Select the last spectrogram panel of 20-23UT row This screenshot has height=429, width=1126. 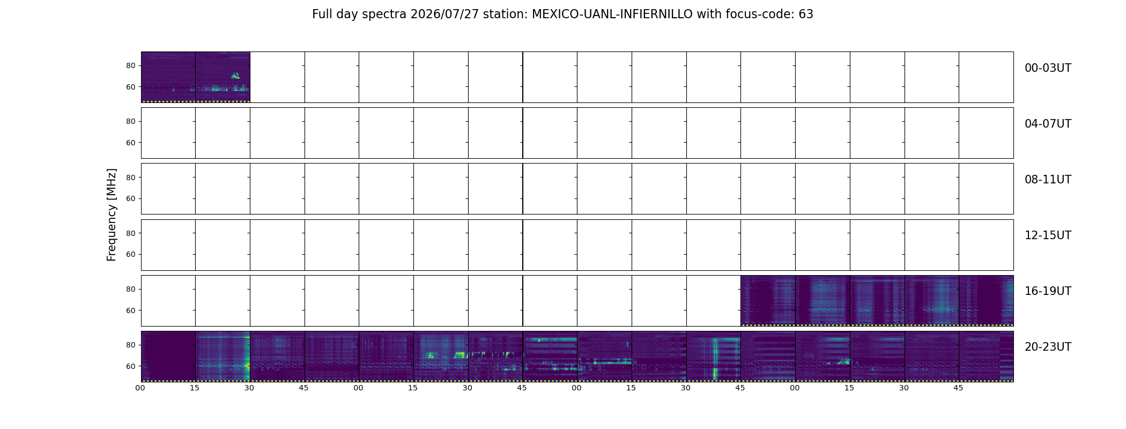tap(986, 356)
